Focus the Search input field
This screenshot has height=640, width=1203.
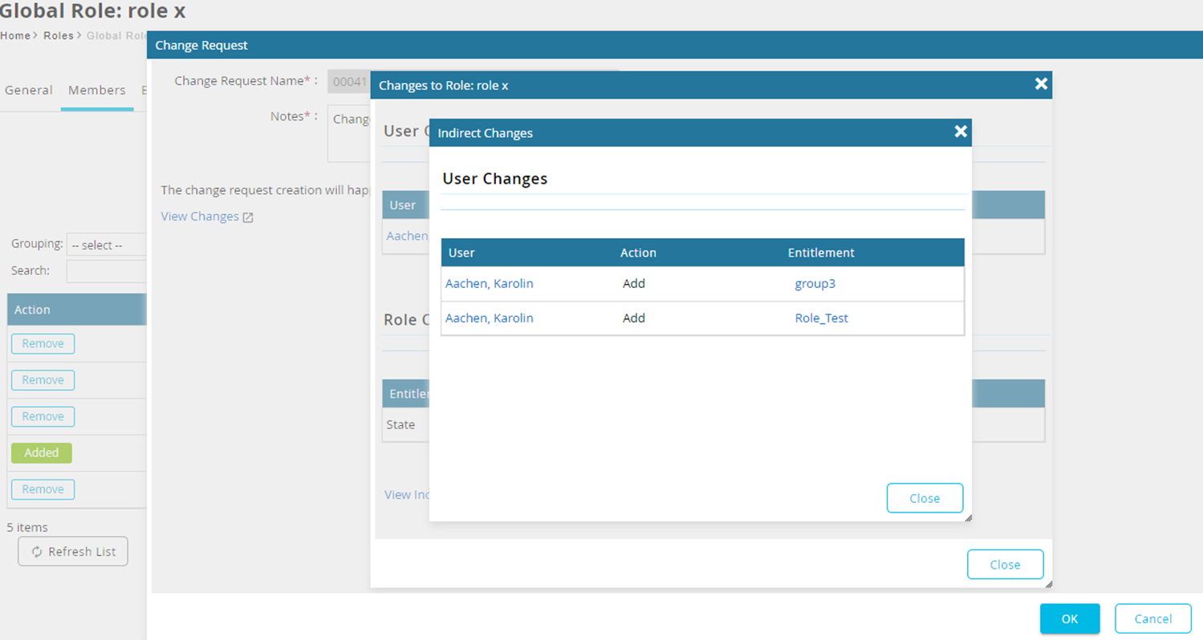(x=107, y=271)
